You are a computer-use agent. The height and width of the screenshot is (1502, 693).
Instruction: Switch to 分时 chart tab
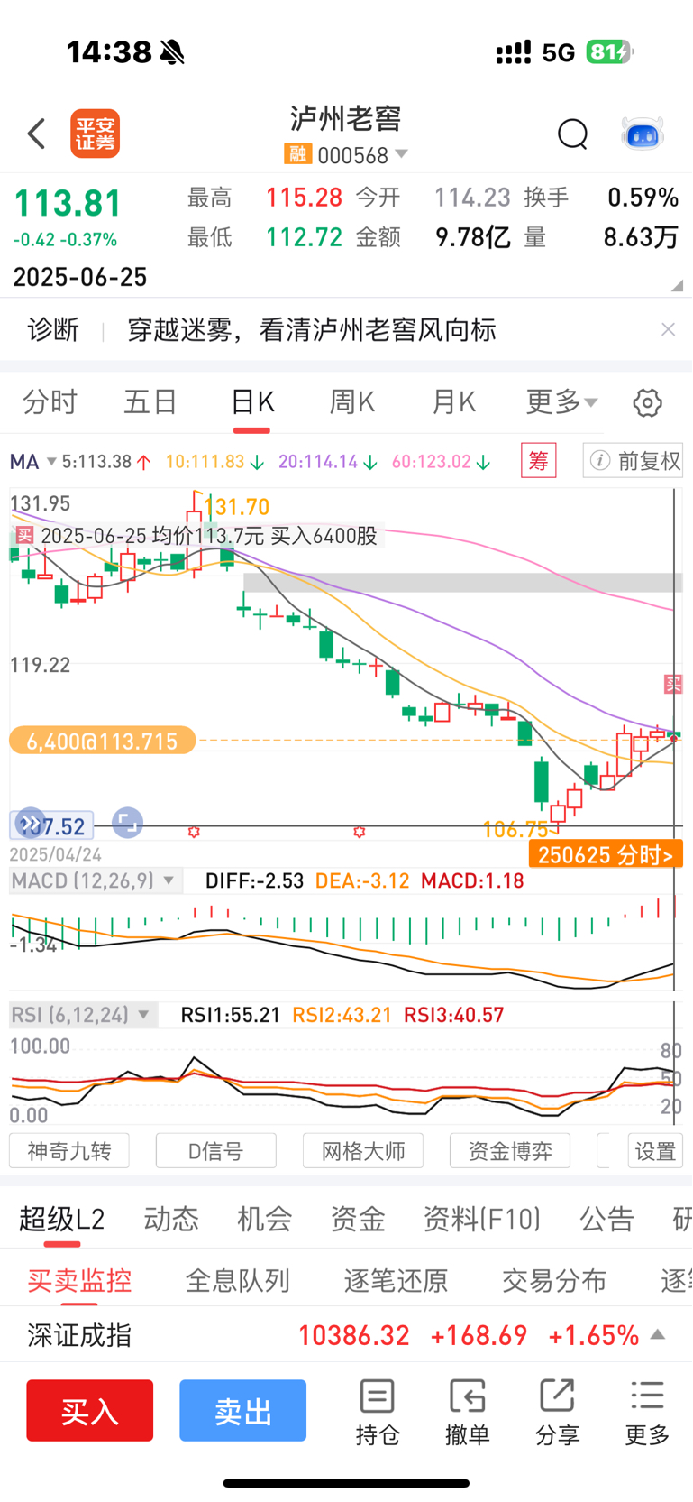(x=50, y=402)
